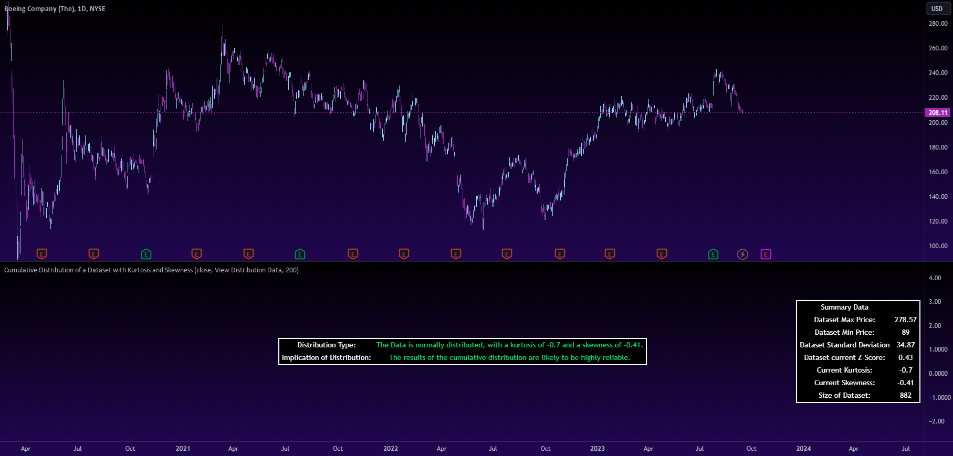Click the highly reliable implication text

click(509, 357)
